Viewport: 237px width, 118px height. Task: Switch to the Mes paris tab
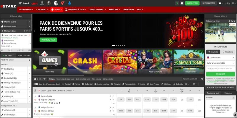click(x=228, y=93)
